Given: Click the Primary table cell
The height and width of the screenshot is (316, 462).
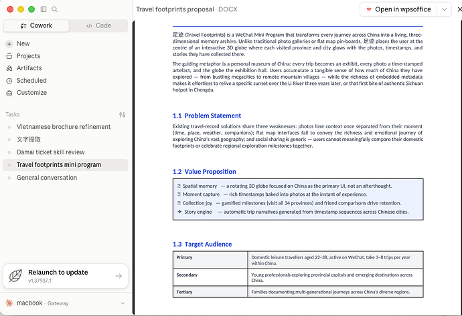Looking at the screenshot, I should [x=210, y=260].
